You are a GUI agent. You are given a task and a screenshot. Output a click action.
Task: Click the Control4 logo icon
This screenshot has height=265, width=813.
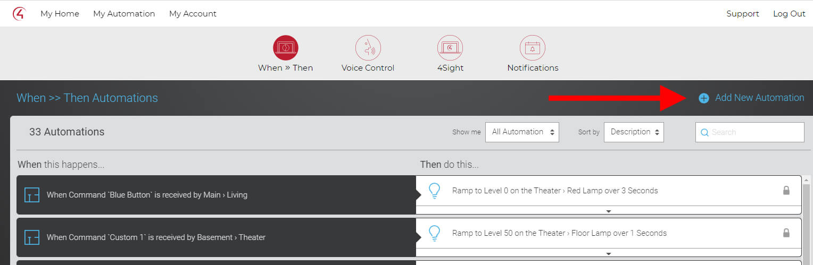tap(19, 14)
